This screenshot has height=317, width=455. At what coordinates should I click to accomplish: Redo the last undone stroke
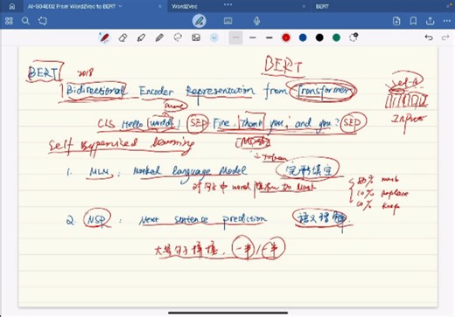pyautogui.click(x=445, y=38)
